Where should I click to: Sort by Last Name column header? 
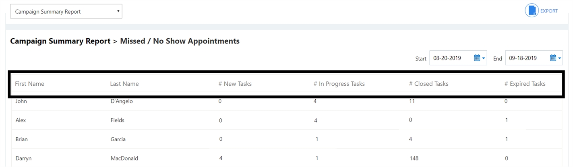(x=124, y=84)
